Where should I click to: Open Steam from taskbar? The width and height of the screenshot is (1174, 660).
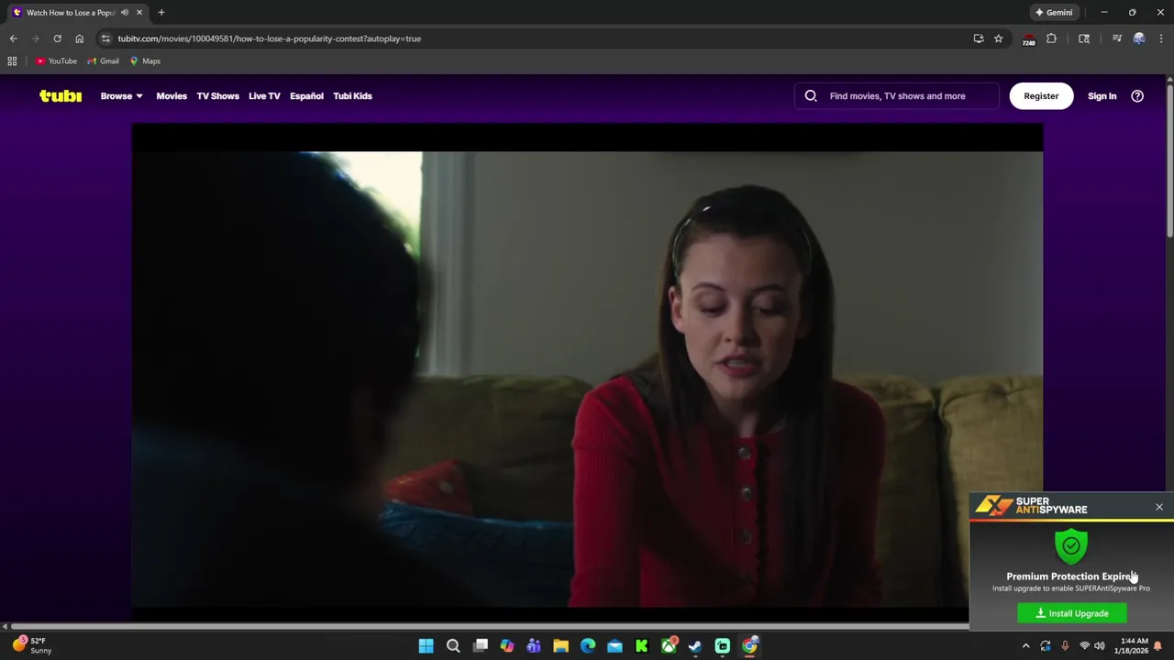pyautogui.click(x=695, y=646)
